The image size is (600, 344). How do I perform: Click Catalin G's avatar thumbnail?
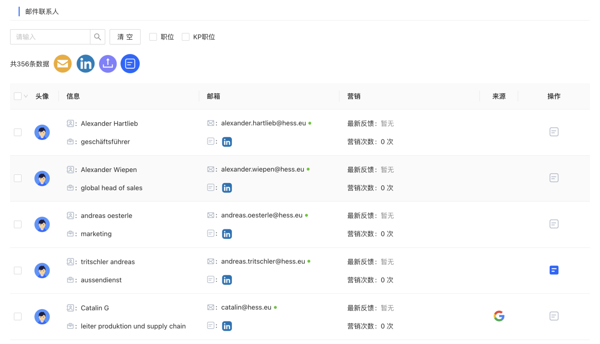click(x=42, y=316)
